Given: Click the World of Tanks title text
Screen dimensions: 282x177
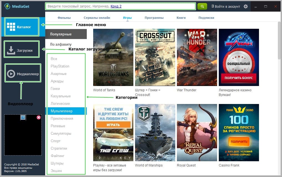Looking at the screenshot, I should pyautogui.click(x=104, y=90).
